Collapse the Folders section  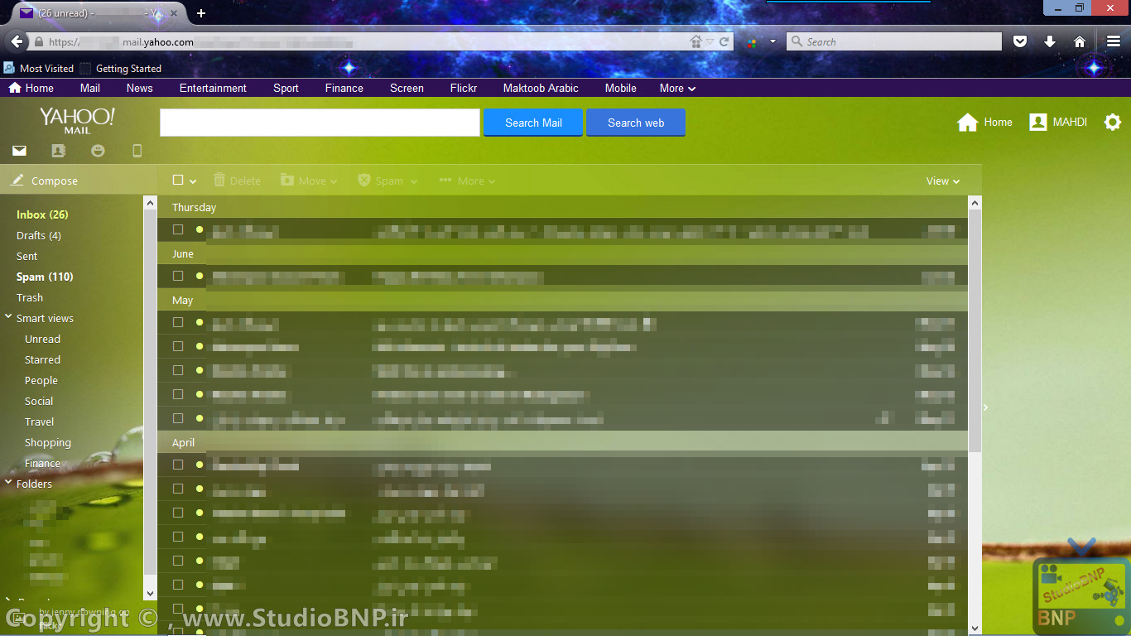(8, 483)
